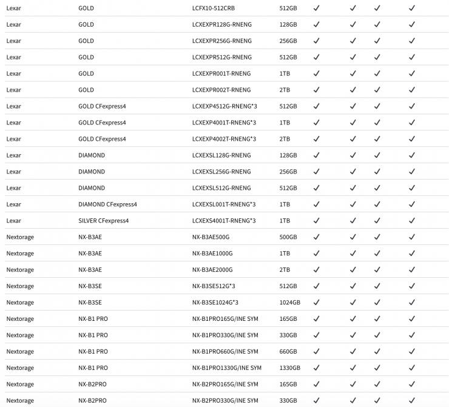Click last checkmark in LCXEXPR128G-RNENG row
Screen dimensions: 449x407
pos(411,24)
